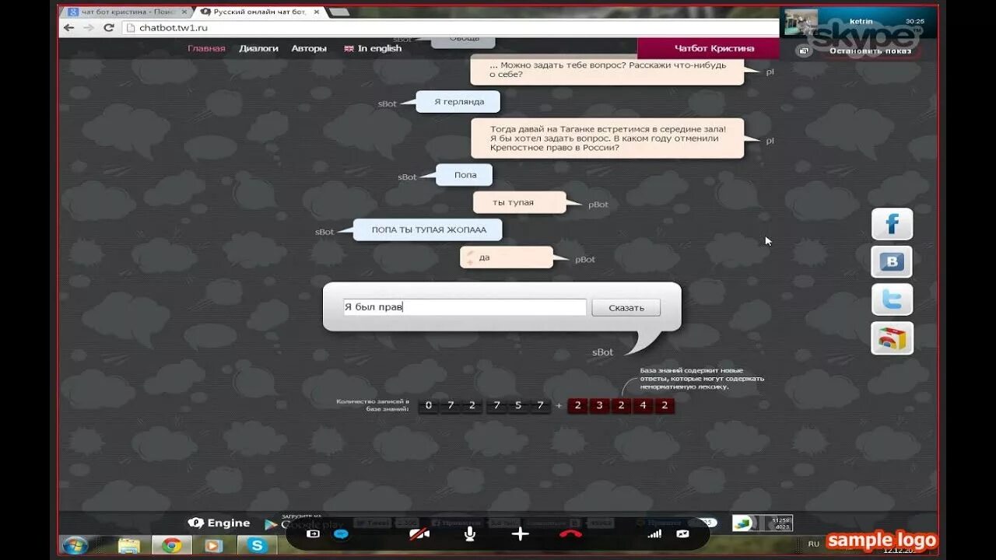
Task: Open the Windows Start menu
Action: click(75, 544)
